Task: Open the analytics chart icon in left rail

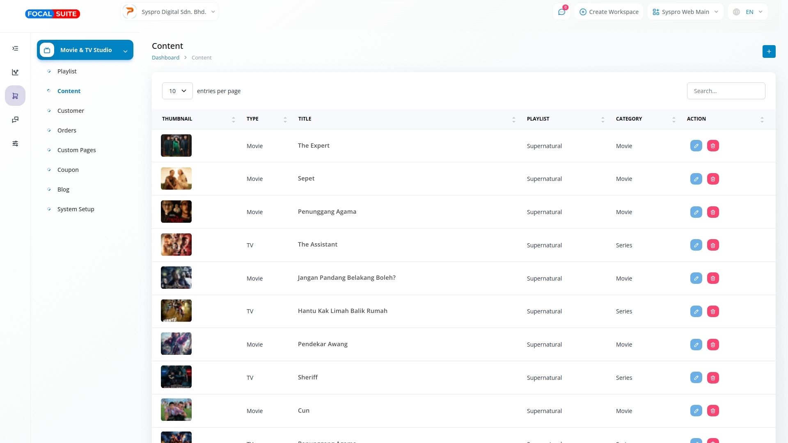Action: pyautogui.click(x=15, y=72)
